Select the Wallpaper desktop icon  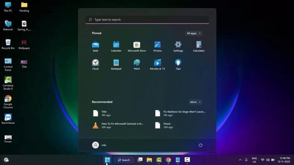point(24,44)
